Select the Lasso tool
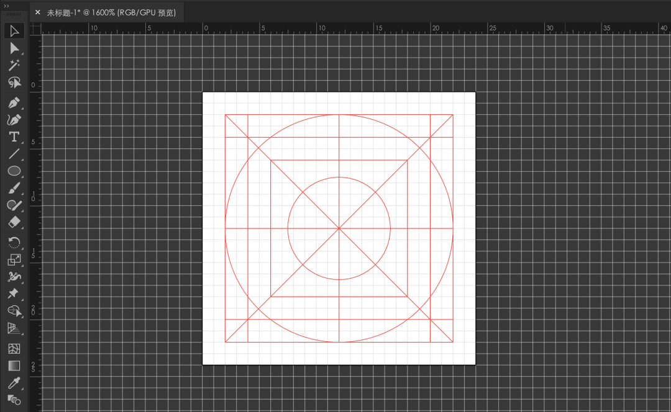The image size is (671, 412). (x=14, y=82)
